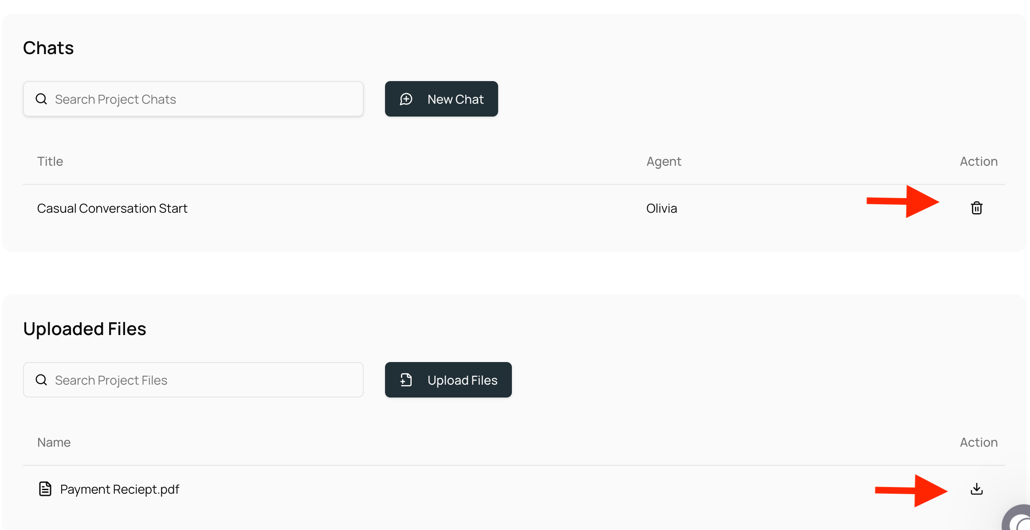Open the Payment Reciept.pdf file name
The width and height of the screenshot is (1030, 530).
[120, 489]
